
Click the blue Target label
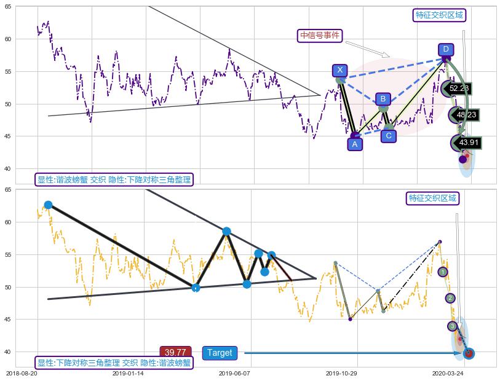tap(220, 353)
